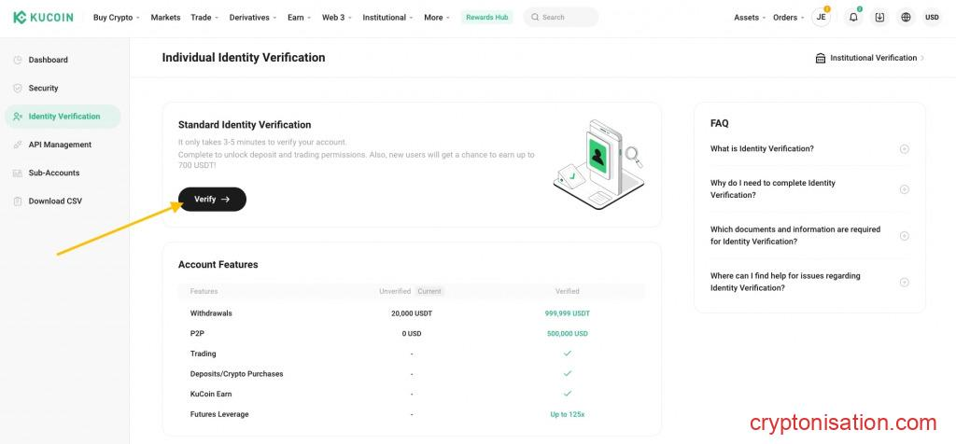Click the Search input field
The height and width of the screenshot is (444, 956).
click(565, 17)
